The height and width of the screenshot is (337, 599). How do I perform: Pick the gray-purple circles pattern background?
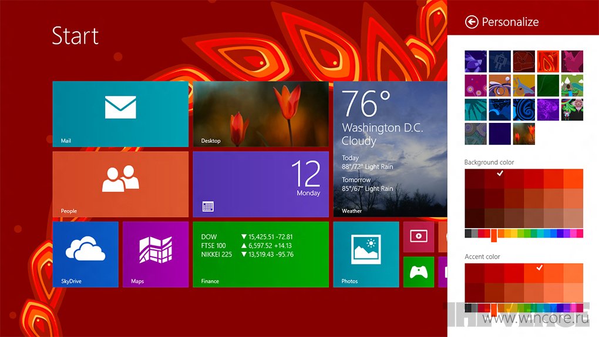476,134
